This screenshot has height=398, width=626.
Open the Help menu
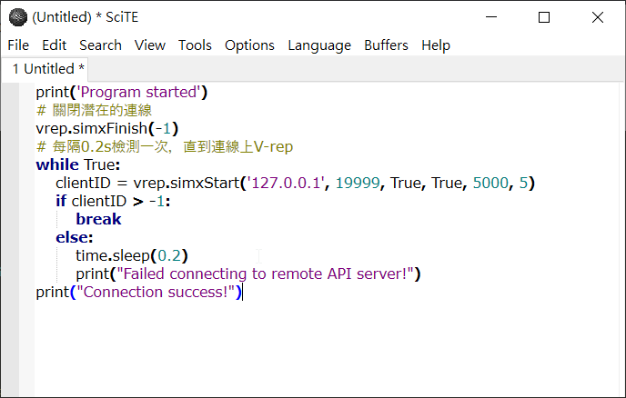(436, 45)
